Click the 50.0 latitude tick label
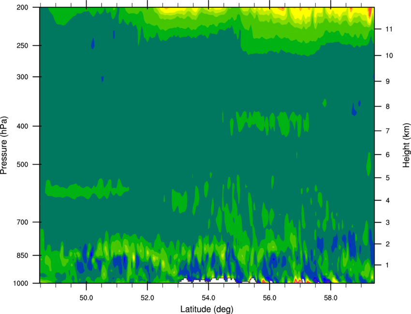 86,298
